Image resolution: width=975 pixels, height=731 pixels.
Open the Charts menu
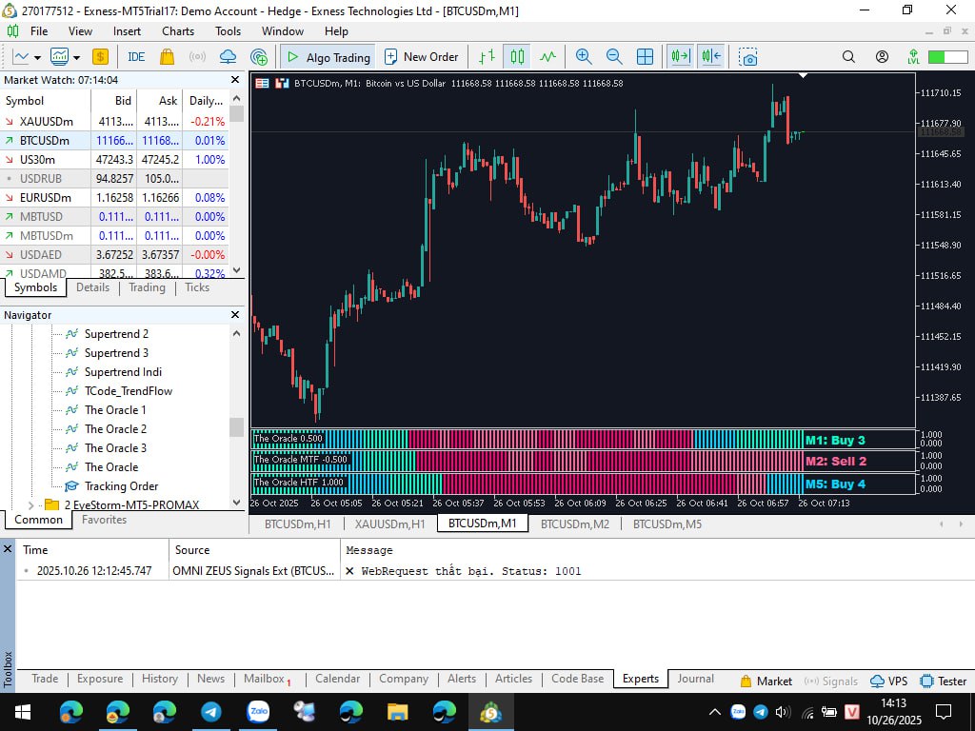click(x=178, y=31)
